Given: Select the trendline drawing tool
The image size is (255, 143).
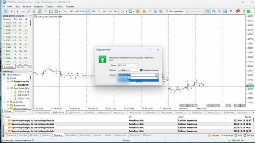Looking at the screenshot, I should click(29, 12).
